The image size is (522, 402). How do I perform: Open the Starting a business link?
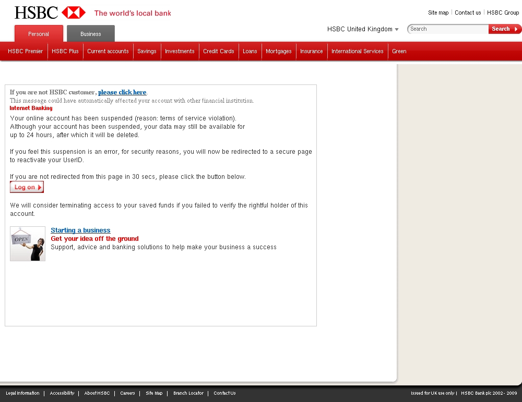click(80, 230)
